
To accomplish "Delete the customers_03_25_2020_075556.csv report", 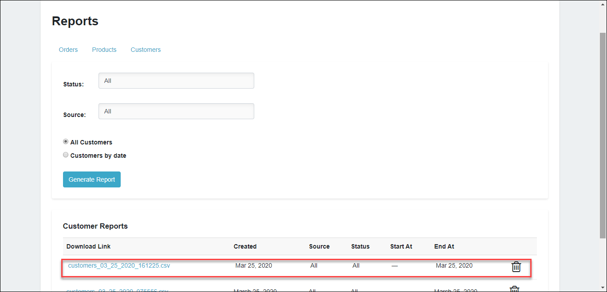I will [514, 289].
